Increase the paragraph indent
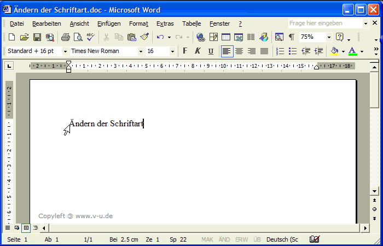This screenshot has width=383, height=246. coord(318,51)
